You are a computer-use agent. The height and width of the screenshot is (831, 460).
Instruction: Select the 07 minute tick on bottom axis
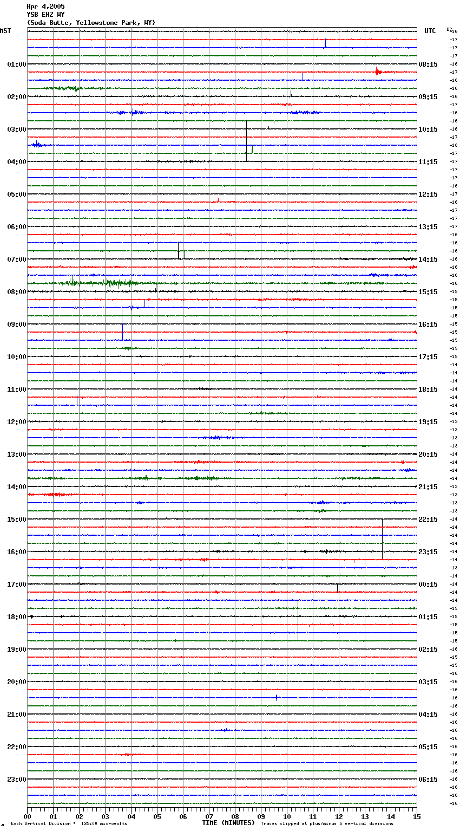coord(209,816)
